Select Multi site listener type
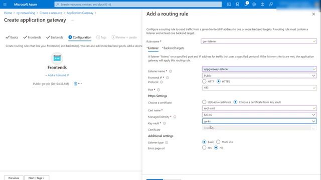 click(x=218, y=141)
